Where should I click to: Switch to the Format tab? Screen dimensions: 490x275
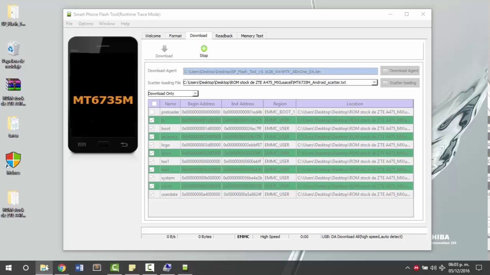point(175,36)
